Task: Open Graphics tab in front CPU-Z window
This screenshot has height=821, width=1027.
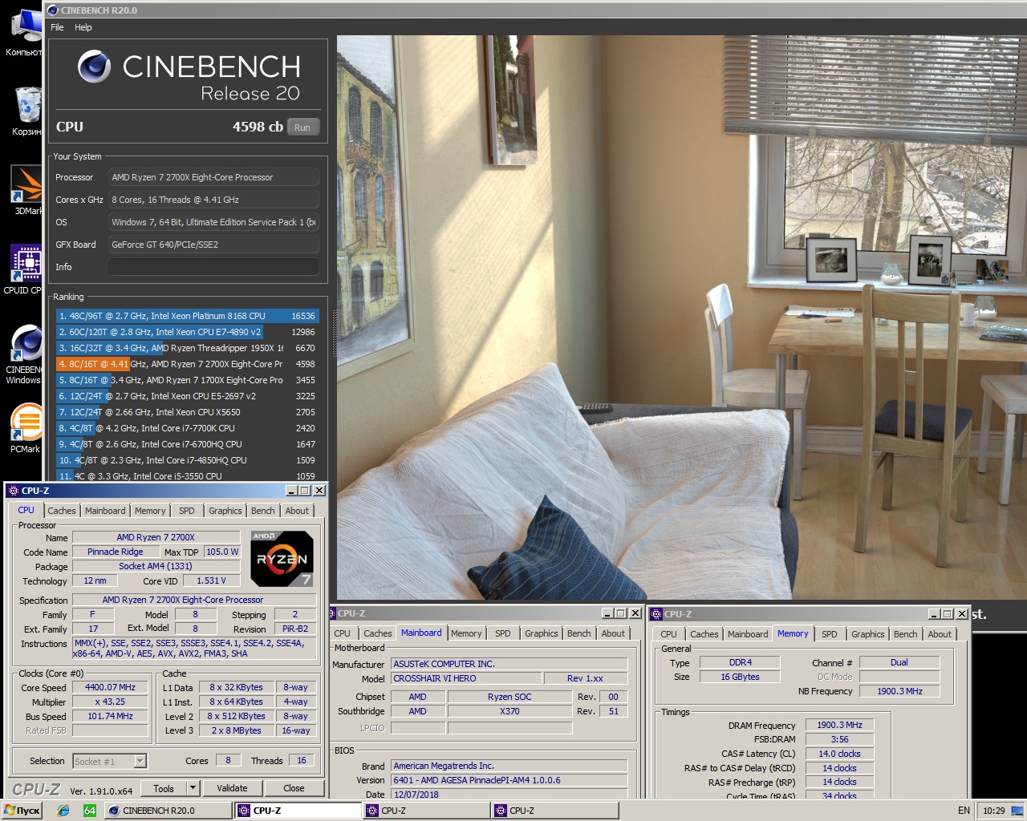Action: pos(225,511)
